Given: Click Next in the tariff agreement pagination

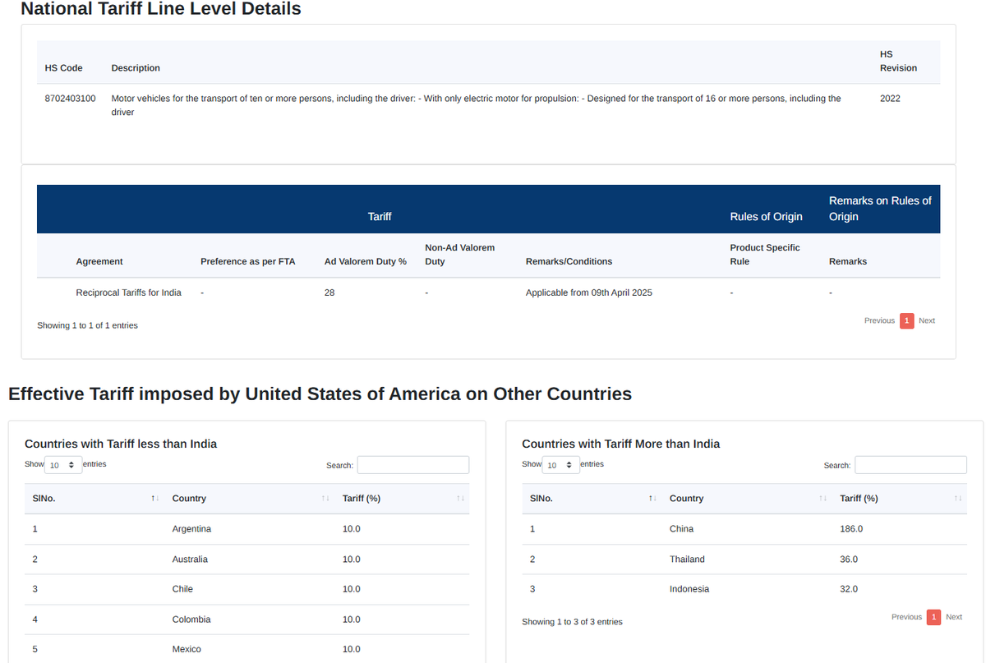Looking at the screenshot, I should point(927,320).
